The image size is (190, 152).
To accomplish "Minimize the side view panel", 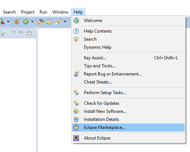I will [21, 32].
